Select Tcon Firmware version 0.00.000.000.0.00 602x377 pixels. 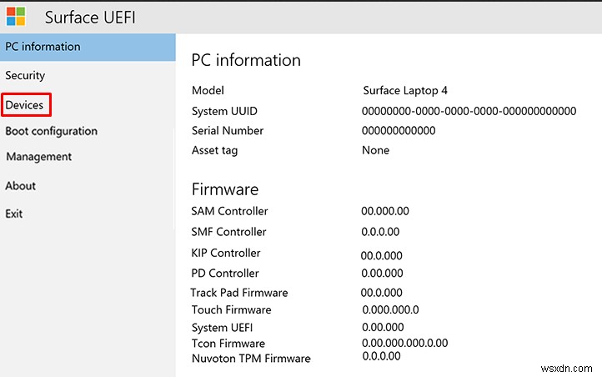[405, 343]
